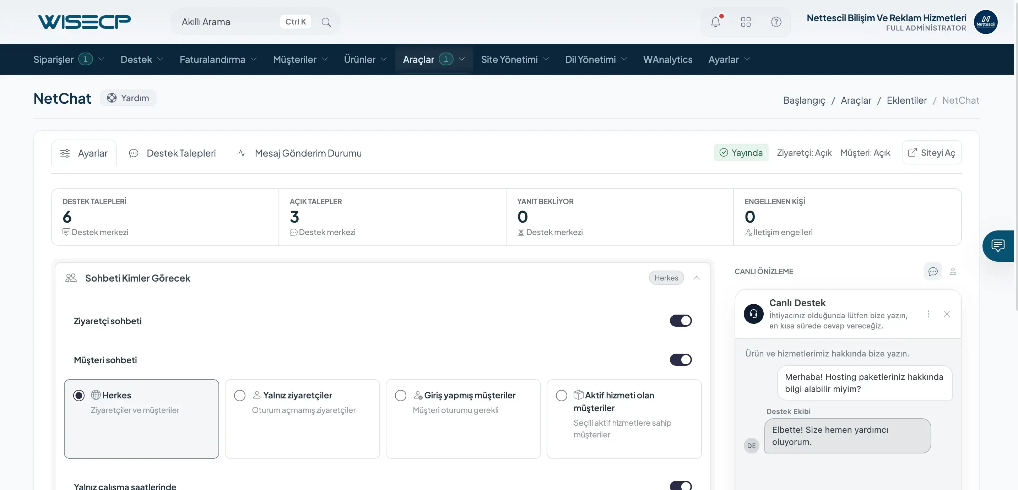Viewport: 1018px width, 490px height.
Task: Click the Siteyi Aç button
Action: tap(931, 153)
